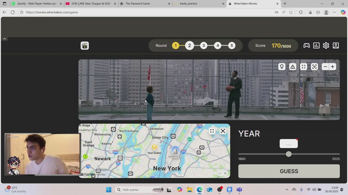Screen dimensions: 348x195
Task: Click the Your Guess pin on the map
Action: (154, 147)
